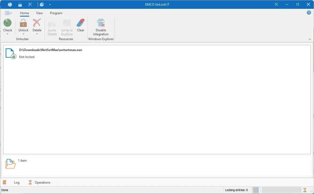Click the list view icon in the status bar
This screenshot has width=314, height=194.
[x=256, y=190]
